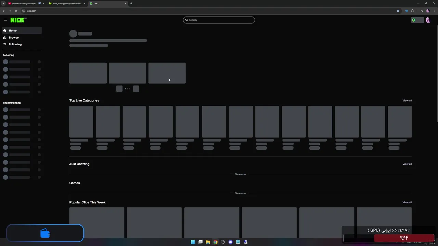View all Just Chatting streams
Screen dimensions: 438x246
pos(407,164)
